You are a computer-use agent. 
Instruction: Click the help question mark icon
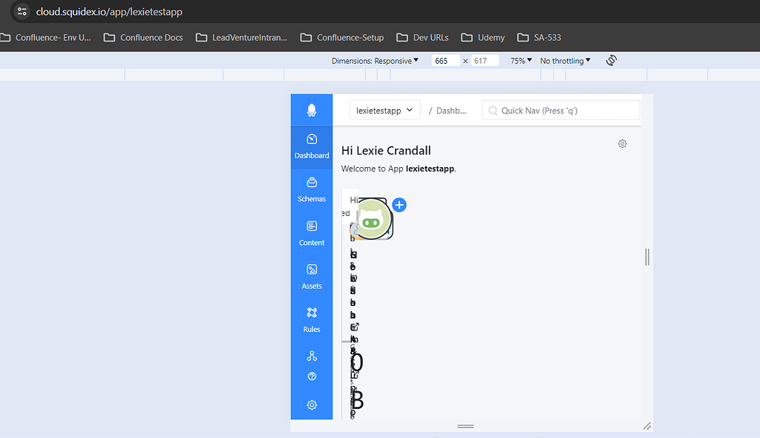[311, 376]
